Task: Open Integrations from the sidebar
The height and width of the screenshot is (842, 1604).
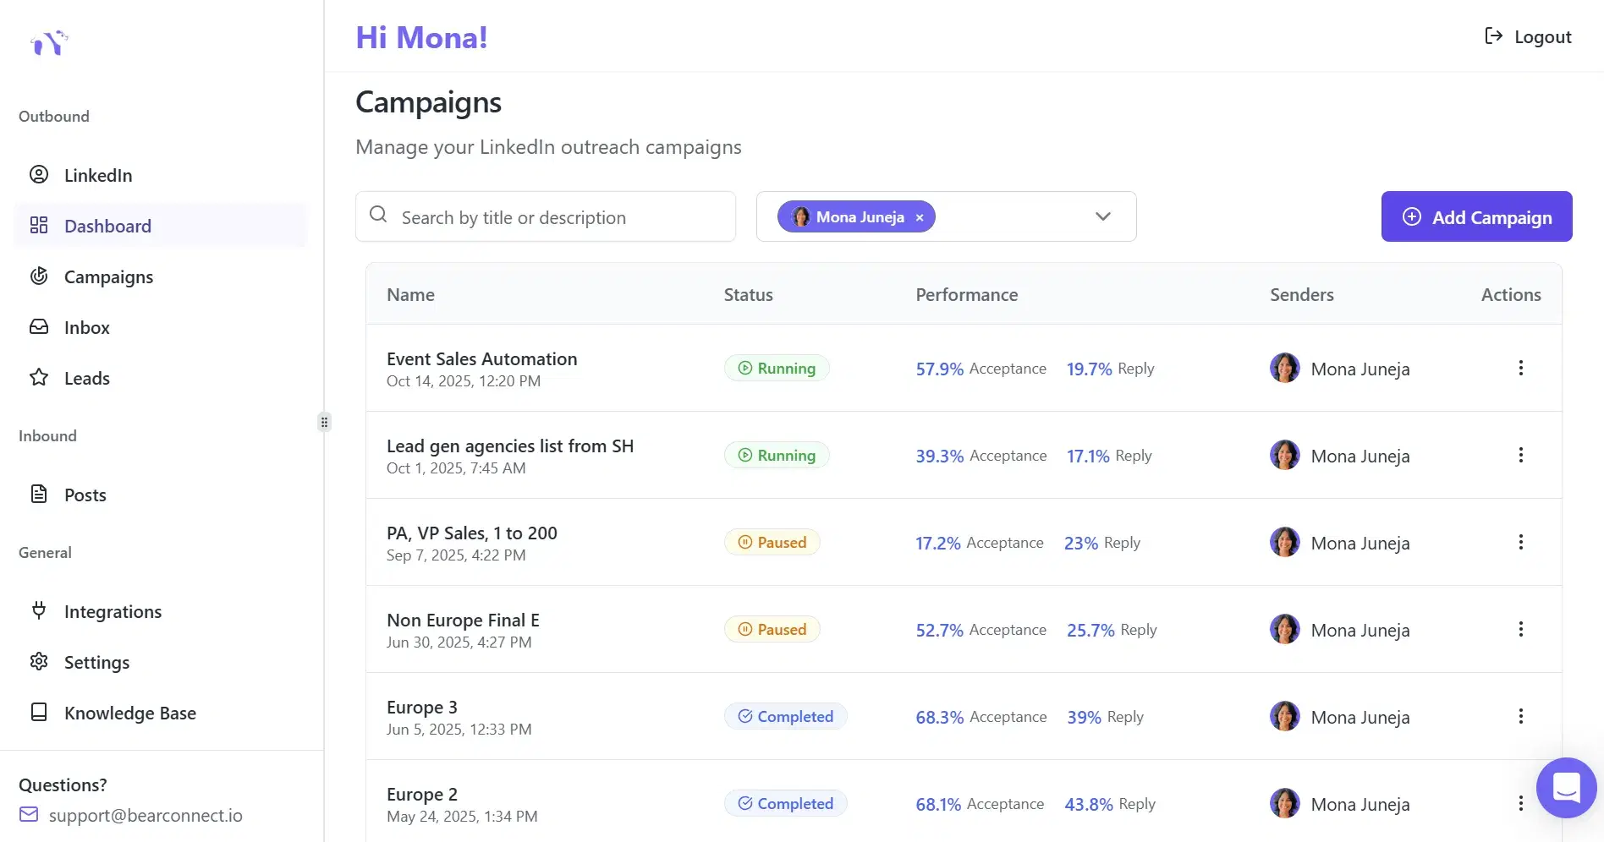Action: click(113, 611)
